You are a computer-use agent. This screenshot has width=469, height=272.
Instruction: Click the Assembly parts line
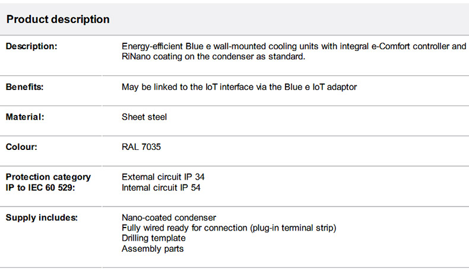153,248
